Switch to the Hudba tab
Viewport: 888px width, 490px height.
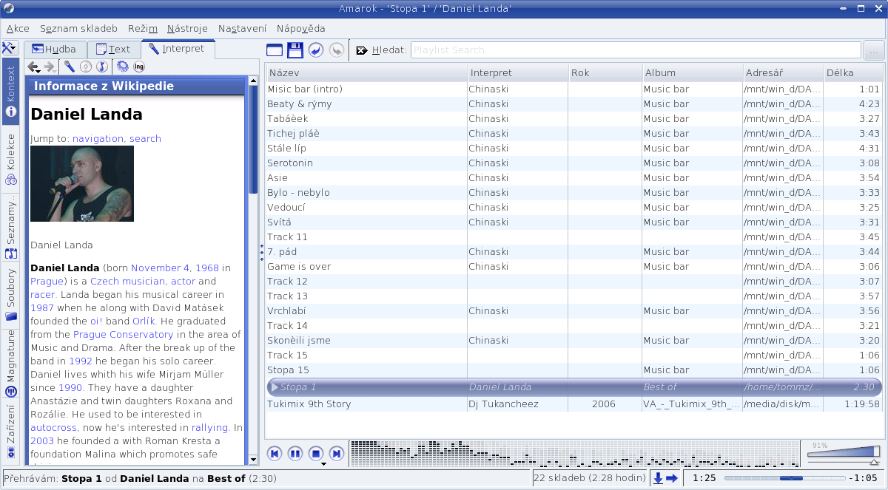[55, 50]
